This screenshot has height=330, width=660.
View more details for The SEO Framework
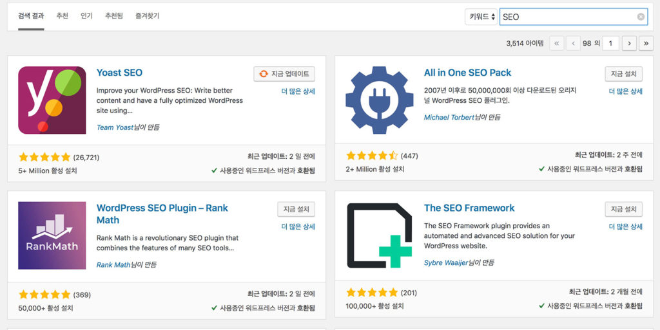[625, 226]
